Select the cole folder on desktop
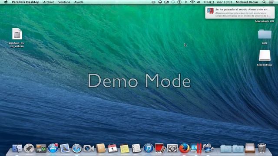The image size is (278, 156). click(x=265, y=37)
